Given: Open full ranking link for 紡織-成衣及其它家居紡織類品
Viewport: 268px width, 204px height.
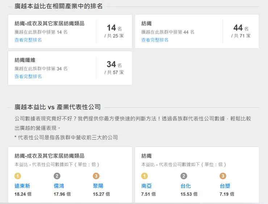Looking at the screenshot, I should point(28,40).
